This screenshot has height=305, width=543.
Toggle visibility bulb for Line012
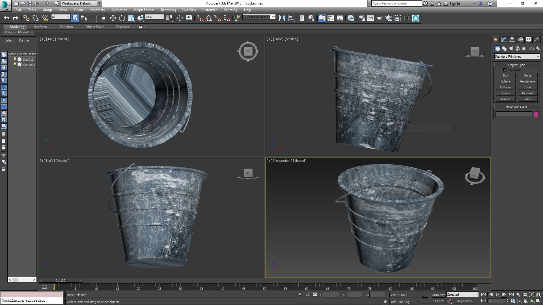point(15,59)
